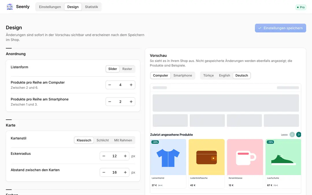Click the -15% discount badge on Laufschuhe

click(270, 142)
